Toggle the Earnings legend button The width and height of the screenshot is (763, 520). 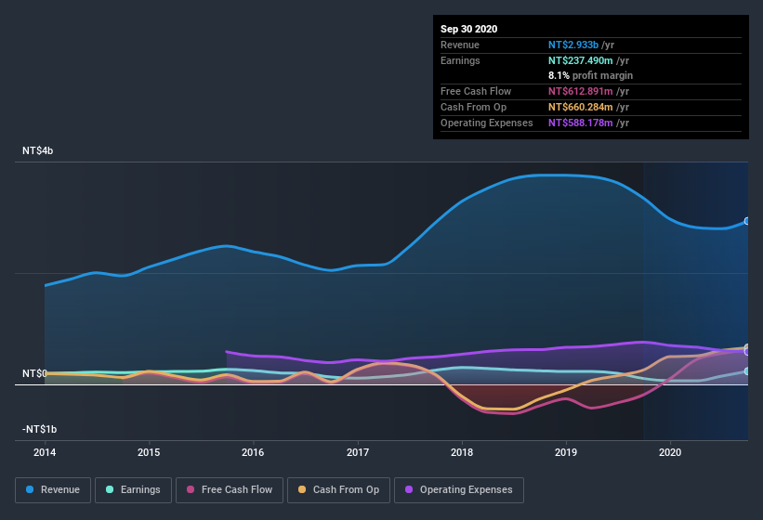tap(133, 490)
